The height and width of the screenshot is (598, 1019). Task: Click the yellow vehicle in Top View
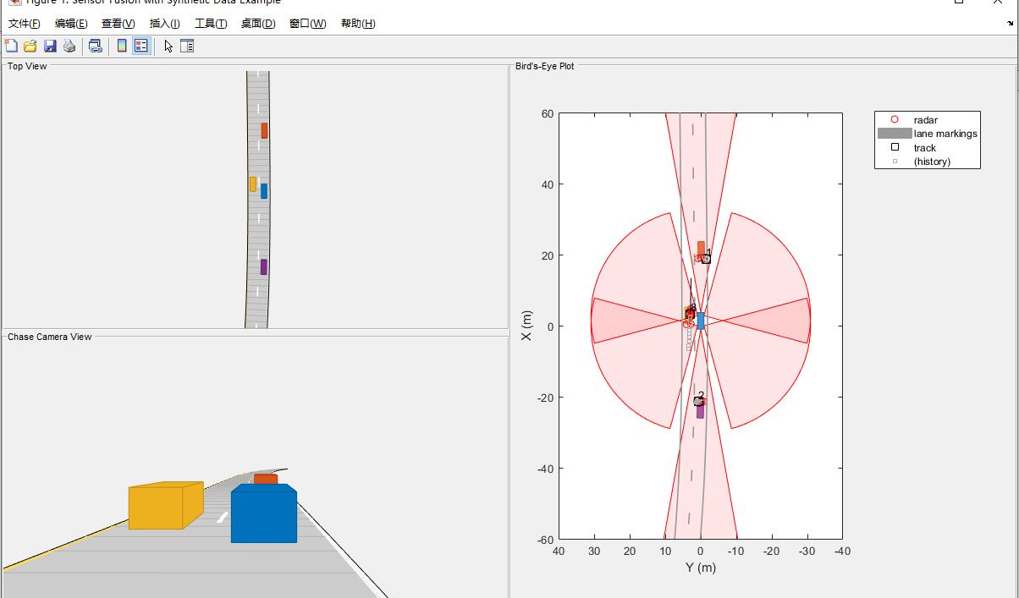(x=252, y=184)
